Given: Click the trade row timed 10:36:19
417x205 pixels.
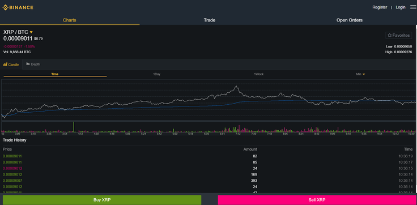Looking at the screenshot, I should (x=208, y=156).
